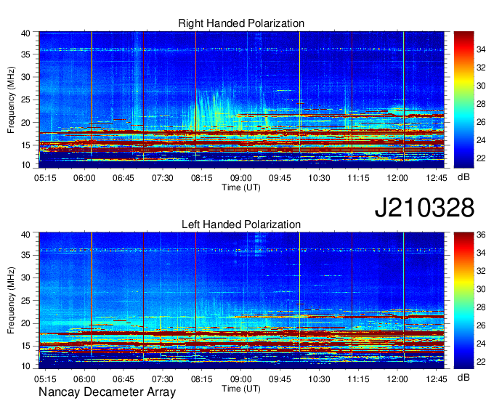The height and width of the screenshot is (401, 494).
Task: Click the 'Time (UT)' label under the upper plot
Action: coord(241,187)
